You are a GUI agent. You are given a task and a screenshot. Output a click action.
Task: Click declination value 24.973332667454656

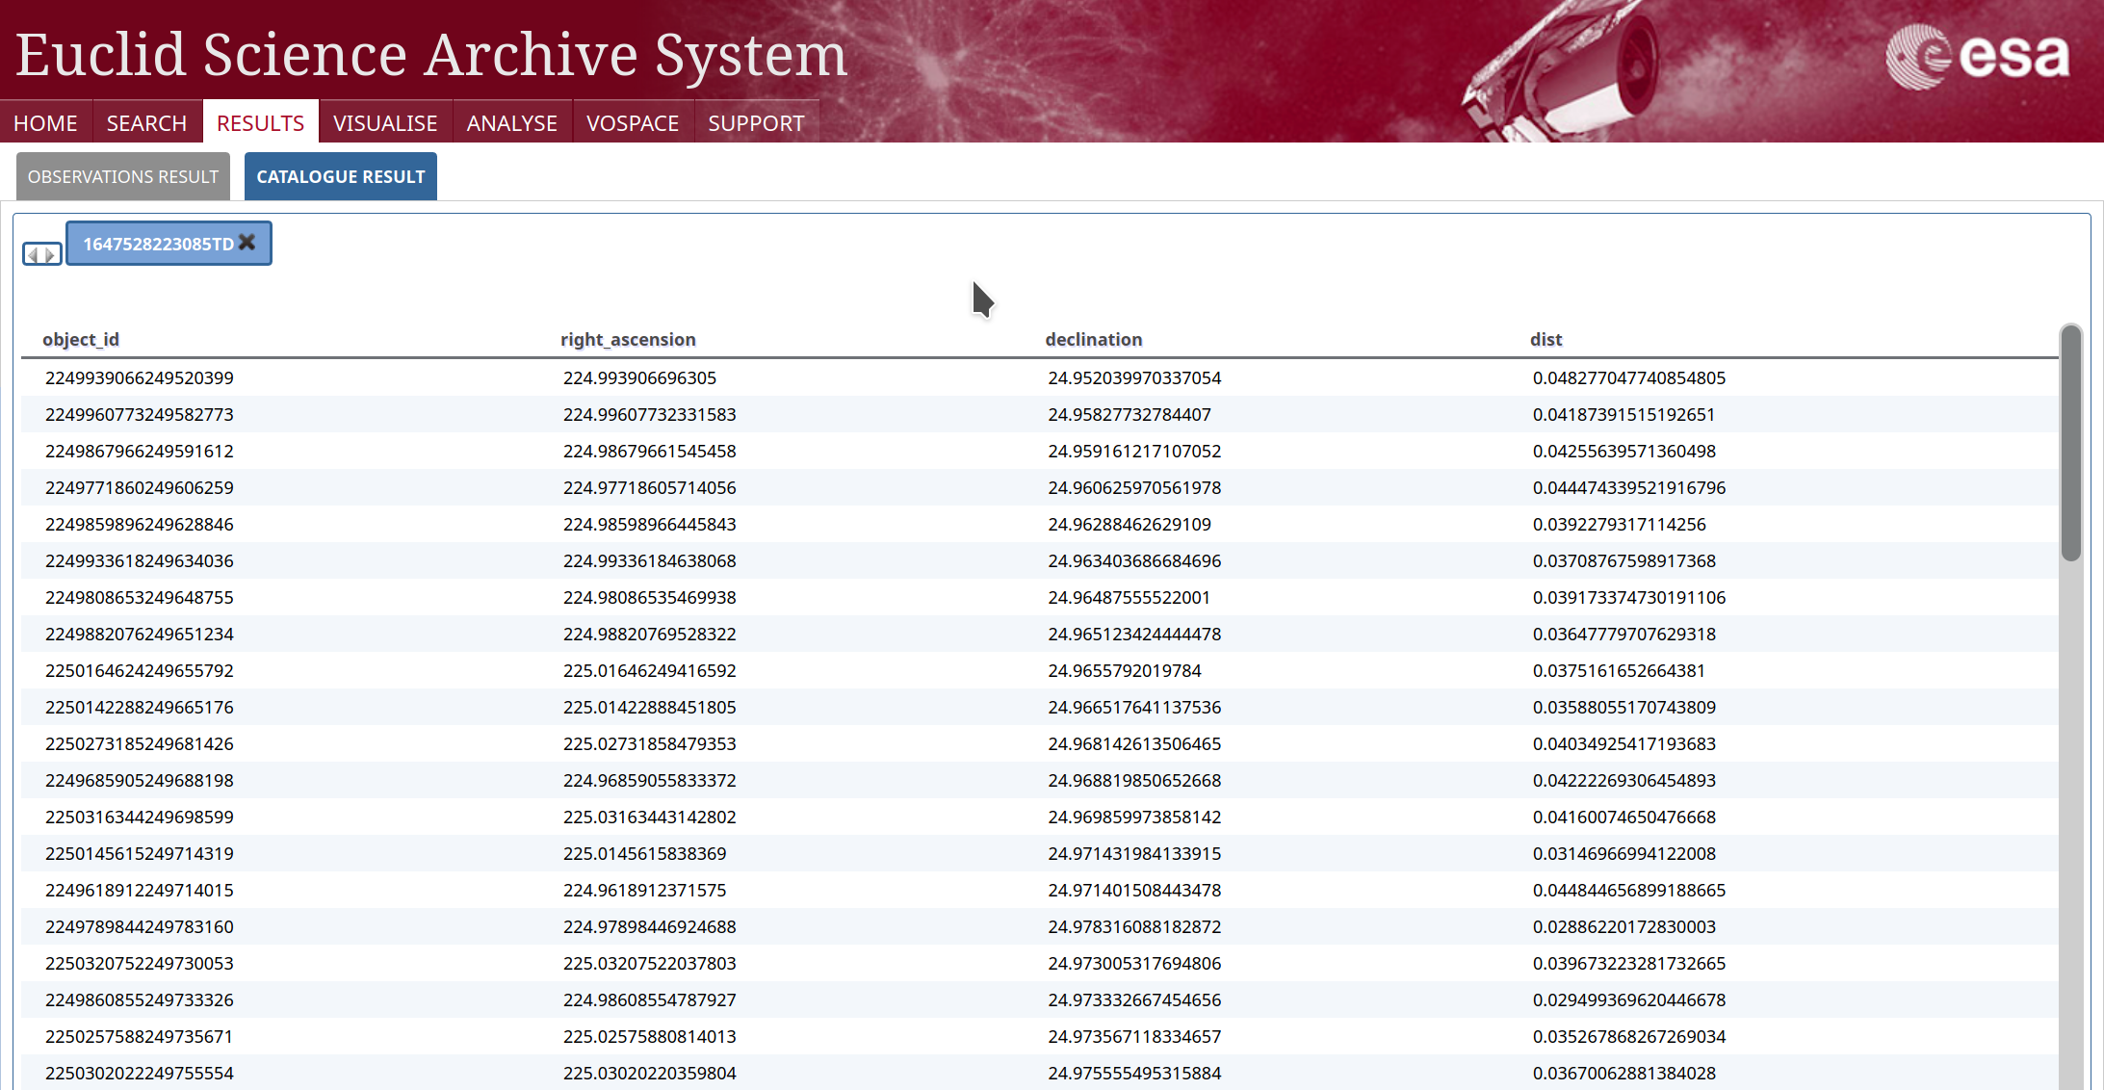pos(1134,999)
